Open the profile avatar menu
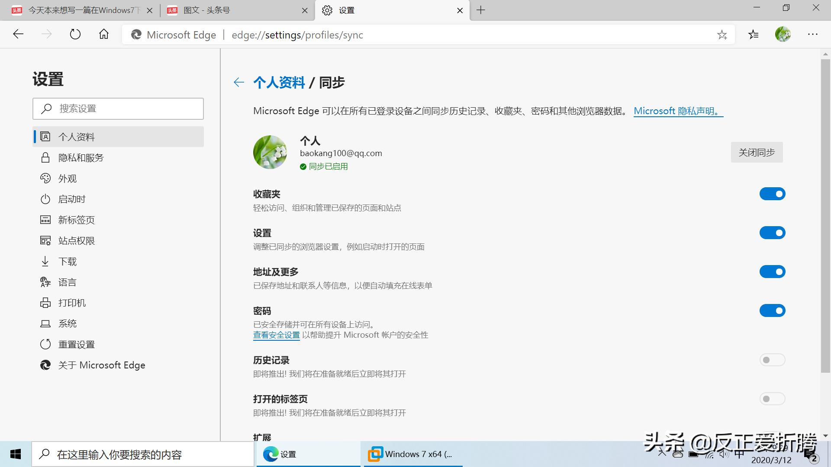831x467 pixels. point(783,35)
